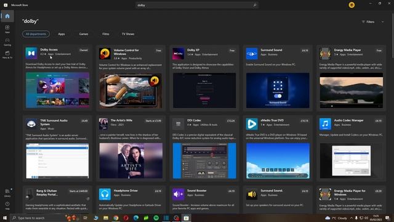Open Chrome from the taskbar

point(116,218)
